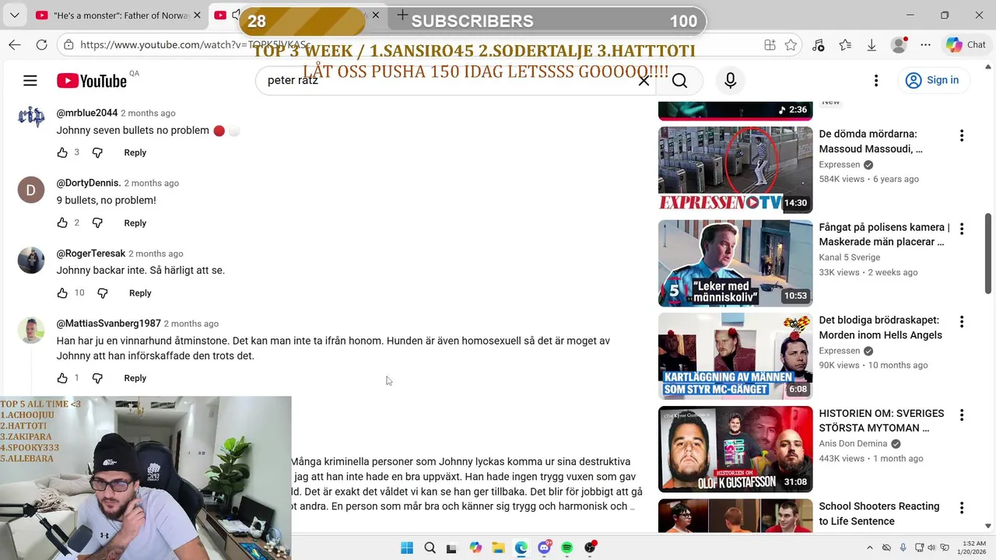Viewport: 996px width, 560px height.
Task: Open 'Det blodiga brödraskapet' video title
Action: click(x=880, y=327)
